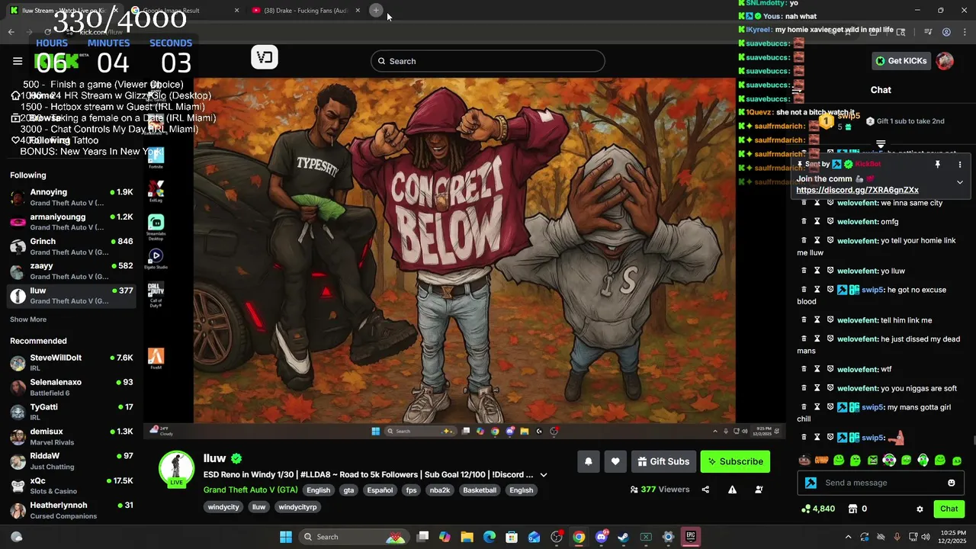This screenshot has width=976, height=549.
Task: Open Steam from the taskbar
Action: (x=623, y=537)
